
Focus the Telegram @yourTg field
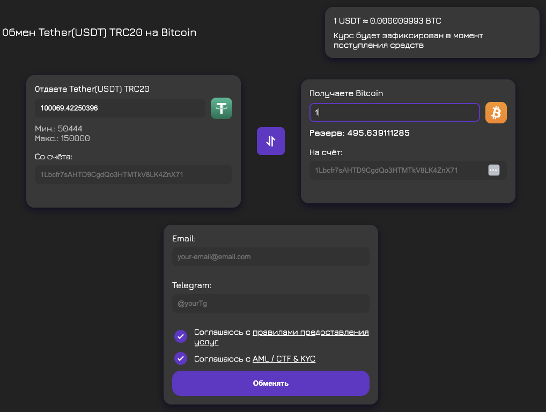pyautogui.click(x=270, y=303)
